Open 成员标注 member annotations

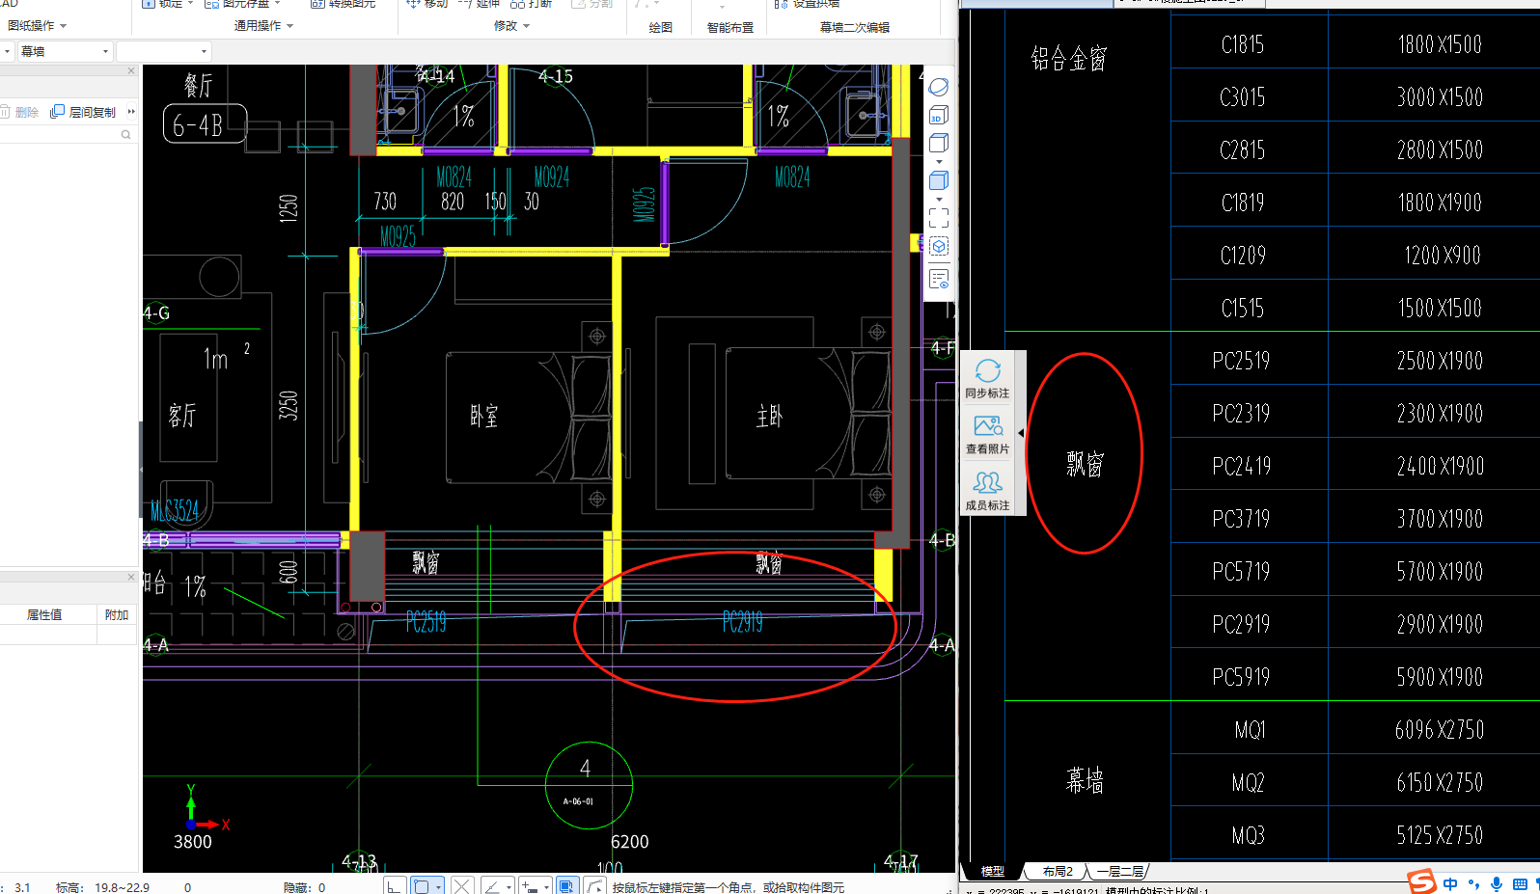[987, 491]
